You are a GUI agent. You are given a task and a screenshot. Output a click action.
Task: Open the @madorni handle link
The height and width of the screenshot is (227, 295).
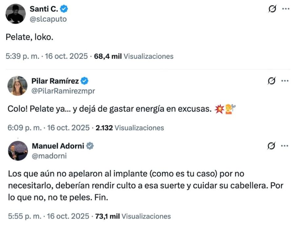pos(49,156)
